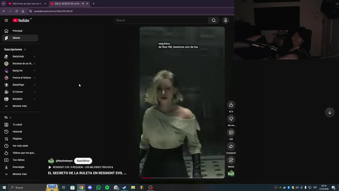
Task: Open the notification center
Action: point(333,188)
